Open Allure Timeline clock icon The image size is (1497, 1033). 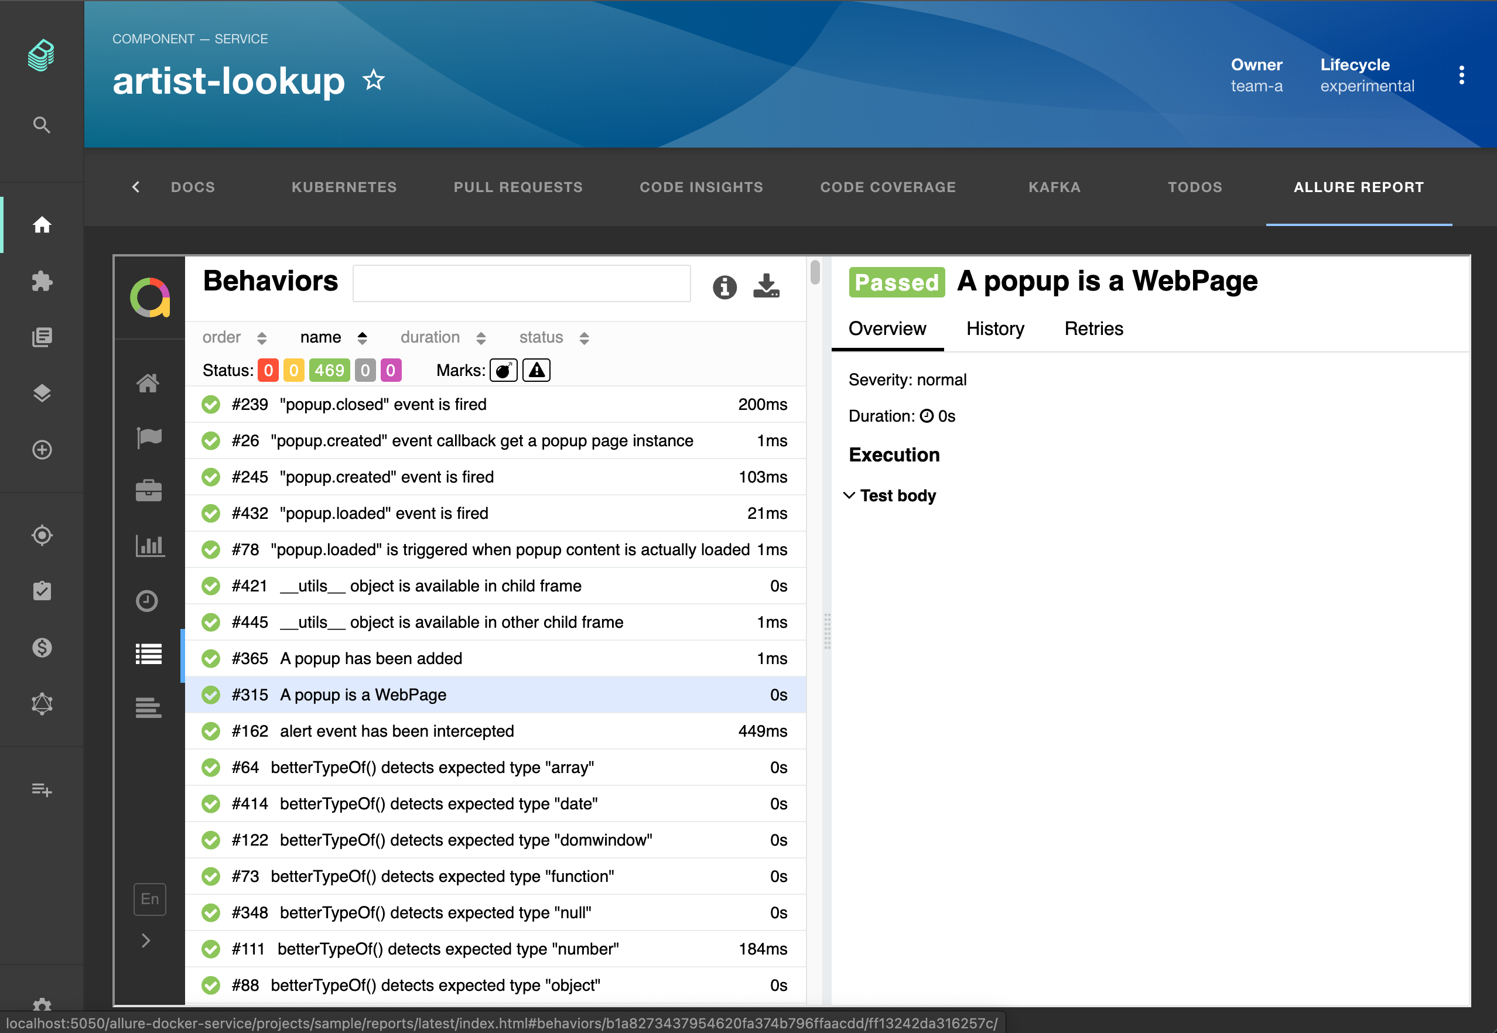148,601
